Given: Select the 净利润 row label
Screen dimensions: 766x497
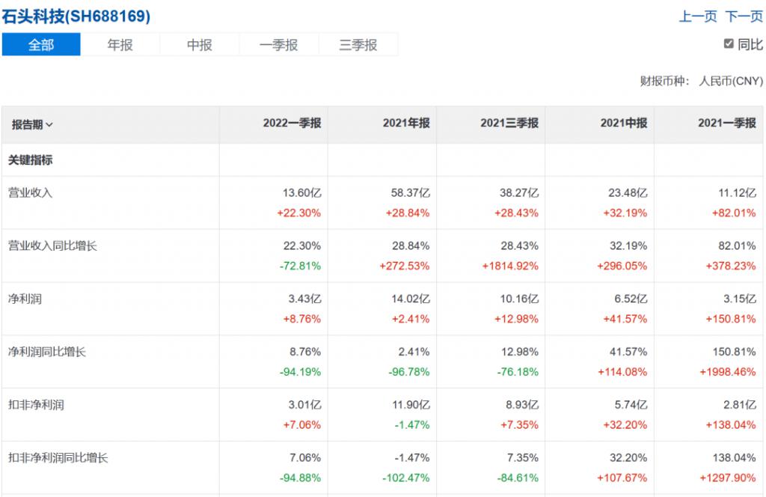Looking at the screenshot, I should (x=25, y=299).
